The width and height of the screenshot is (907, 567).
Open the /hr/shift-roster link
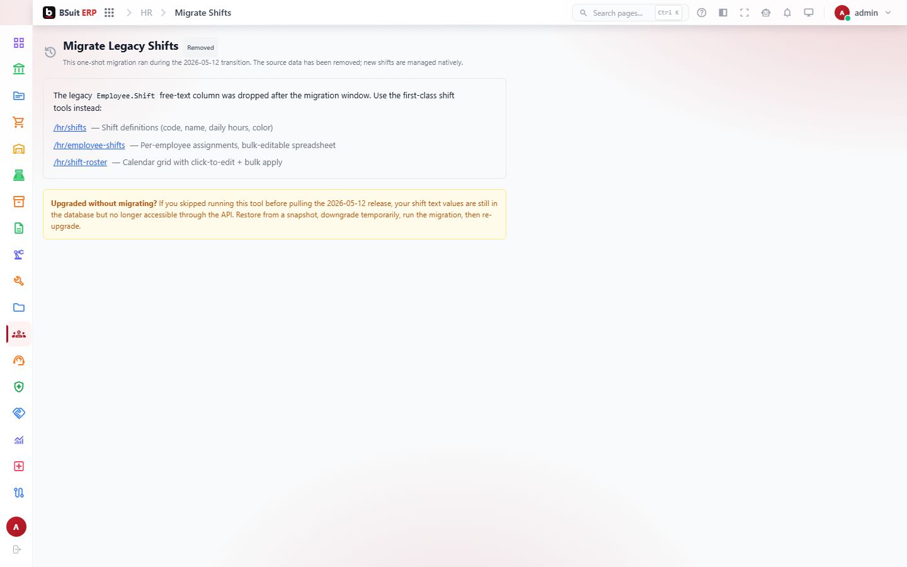pos(81,162)
